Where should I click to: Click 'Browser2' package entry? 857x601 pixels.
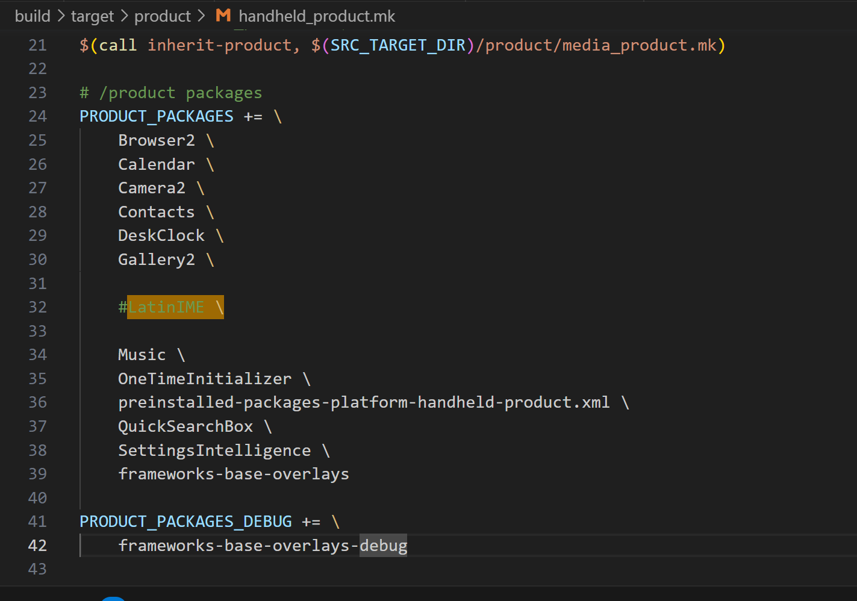pos(157,140)
